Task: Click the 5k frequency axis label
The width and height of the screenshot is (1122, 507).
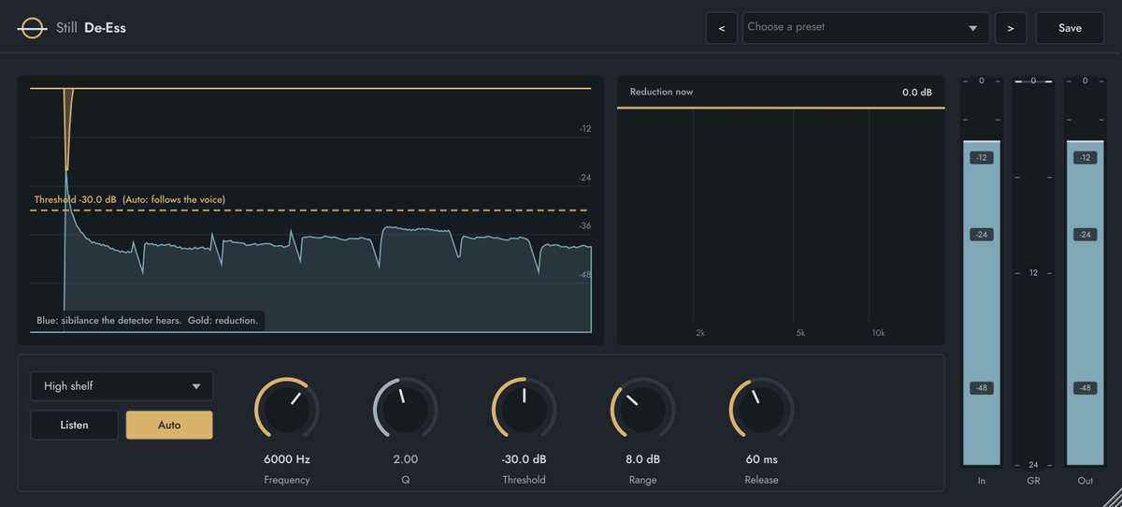Action: coord(800,333)
